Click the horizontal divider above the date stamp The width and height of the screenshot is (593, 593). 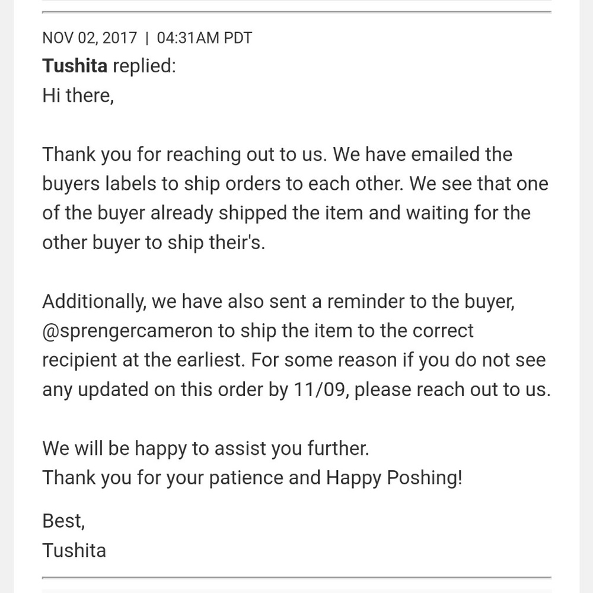pyautogui.click(x=296, y=12)
